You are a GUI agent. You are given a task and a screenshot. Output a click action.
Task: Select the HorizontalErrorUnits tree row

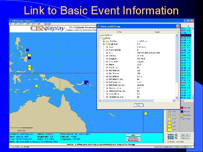137,91
